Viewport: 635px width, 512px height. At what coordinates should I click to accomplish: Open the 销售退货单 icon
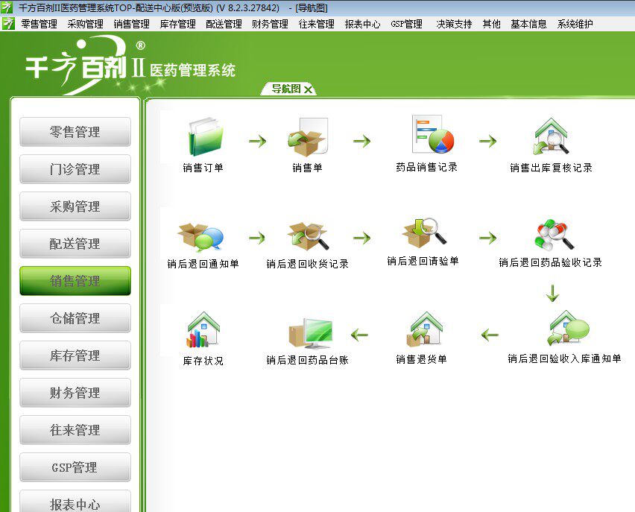(x=424, y=329)
